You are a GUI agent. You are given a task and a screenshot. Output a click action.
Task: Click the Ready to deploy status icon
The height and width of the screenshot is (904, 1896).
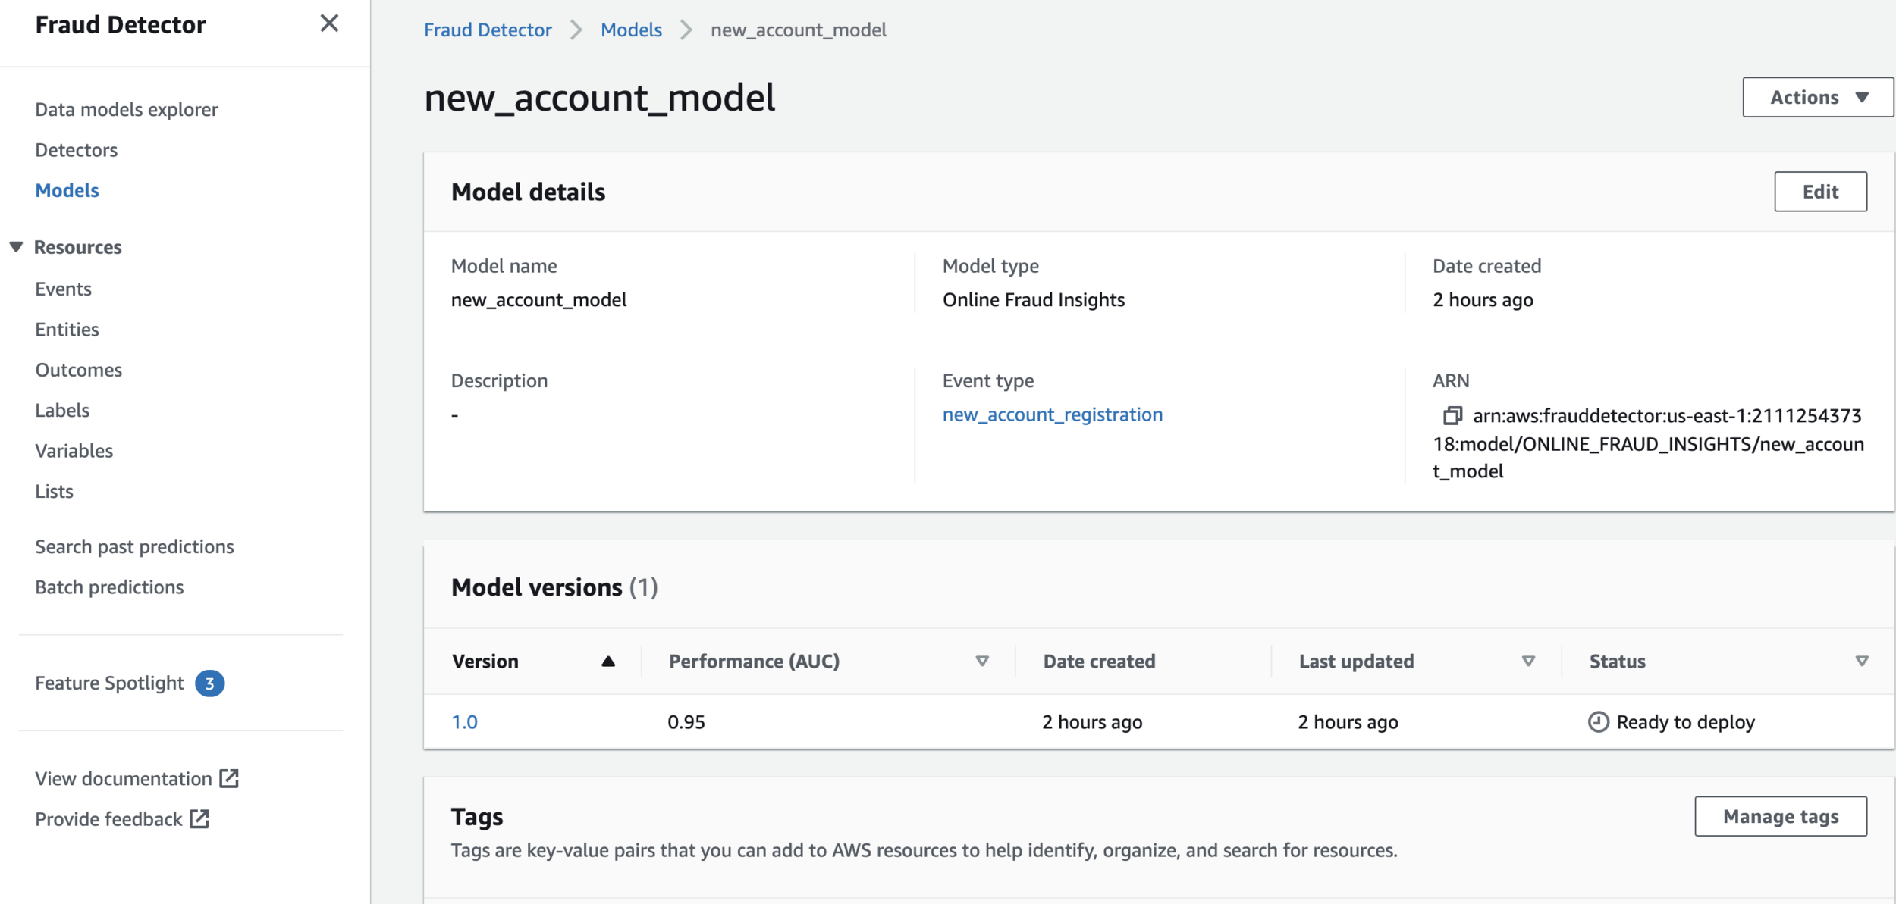[1598, 721]
